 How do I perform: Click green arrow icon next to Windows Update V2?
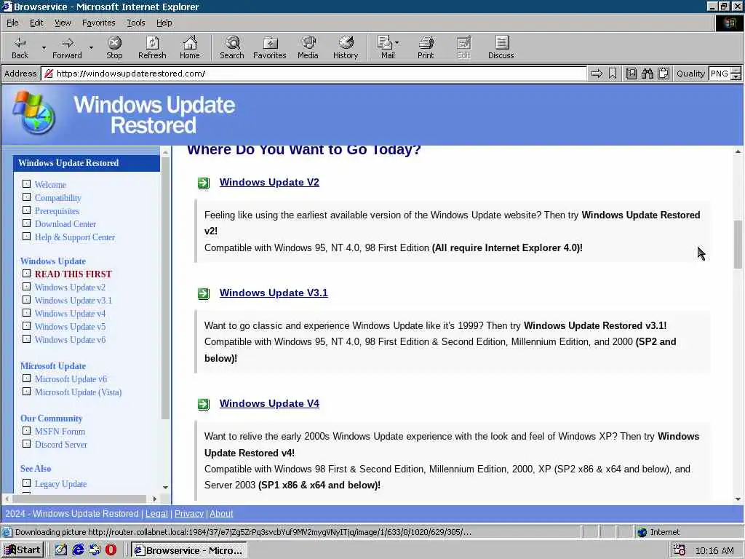(204, 183)
